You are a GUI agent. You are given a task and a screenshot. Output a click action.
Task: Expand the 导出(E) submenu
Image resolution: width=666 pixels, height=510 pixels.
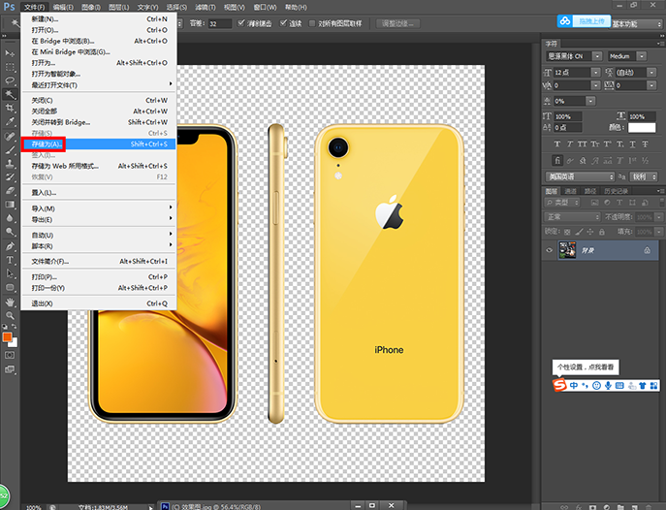point(98,219)
